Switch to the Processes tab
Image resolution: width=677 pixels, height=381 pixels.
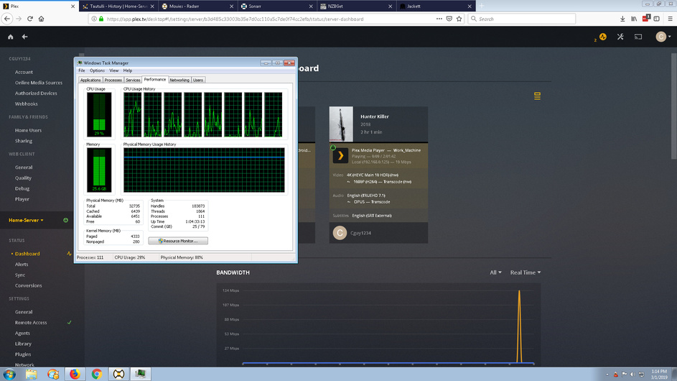113,80
